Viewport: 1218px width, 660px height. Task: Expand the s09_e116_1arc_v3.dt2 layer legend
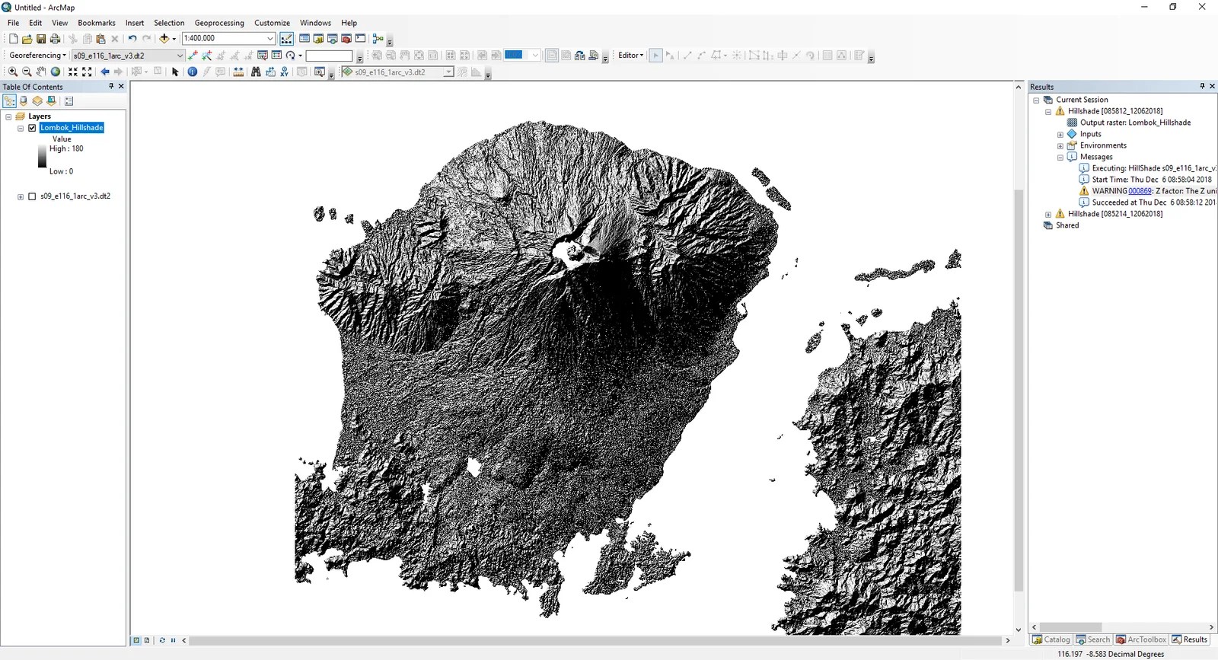pyautogui.click(x=21, y=196)
